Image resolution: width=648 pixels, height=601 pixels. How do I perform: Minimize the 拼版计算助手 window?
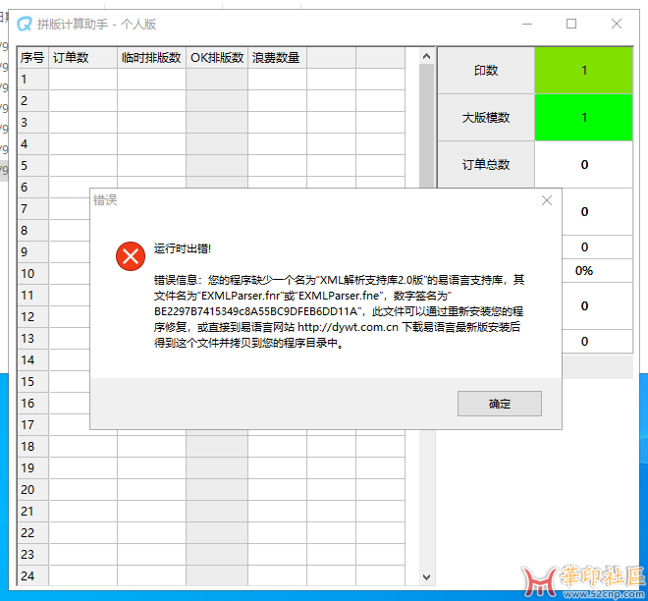point(527,24)
